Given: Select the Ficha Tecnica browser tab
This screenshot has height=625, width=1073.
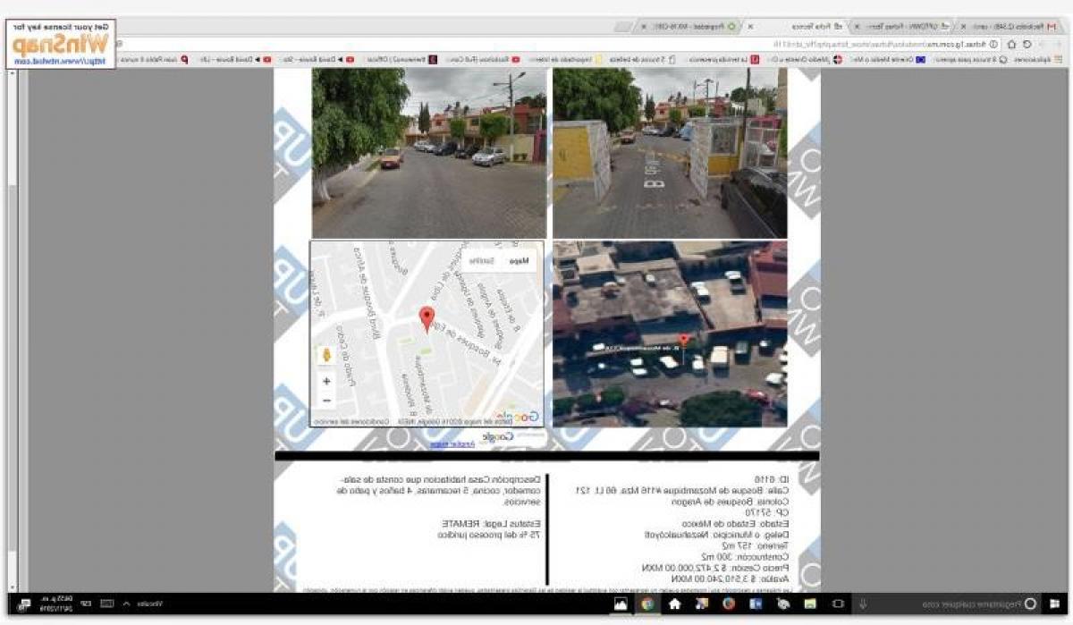Looking at the screenshot, I should (x=805, y=26).
